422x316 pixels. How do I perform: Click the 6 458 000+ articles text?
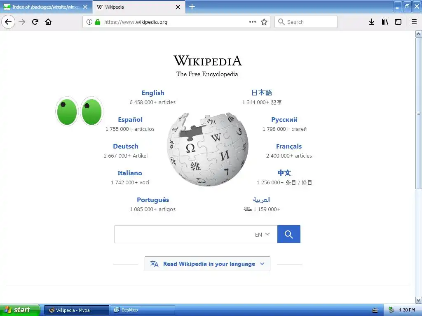click(152, 102)
